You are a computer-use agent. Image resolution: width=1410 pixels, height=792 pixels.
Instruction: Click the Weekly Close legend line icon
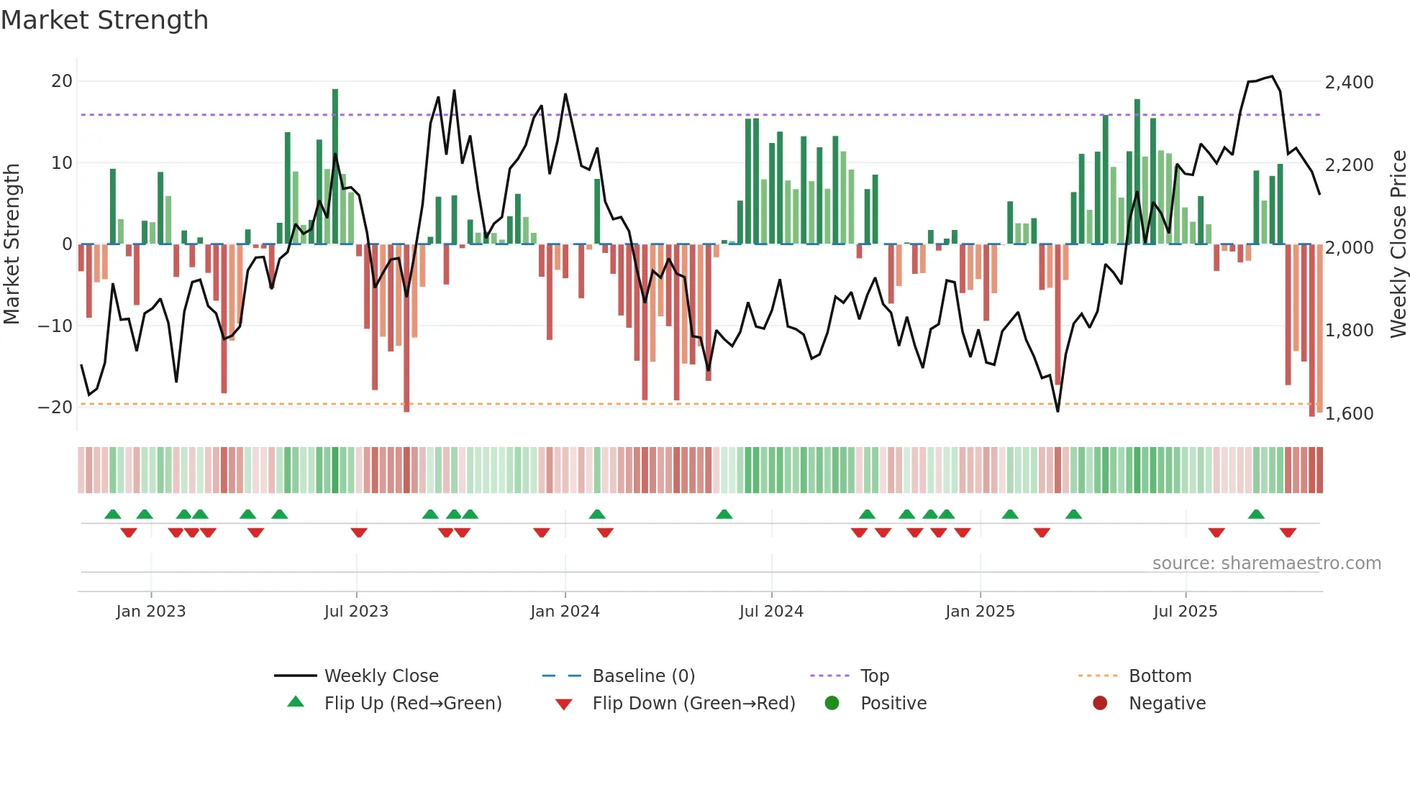pos(295,676)
